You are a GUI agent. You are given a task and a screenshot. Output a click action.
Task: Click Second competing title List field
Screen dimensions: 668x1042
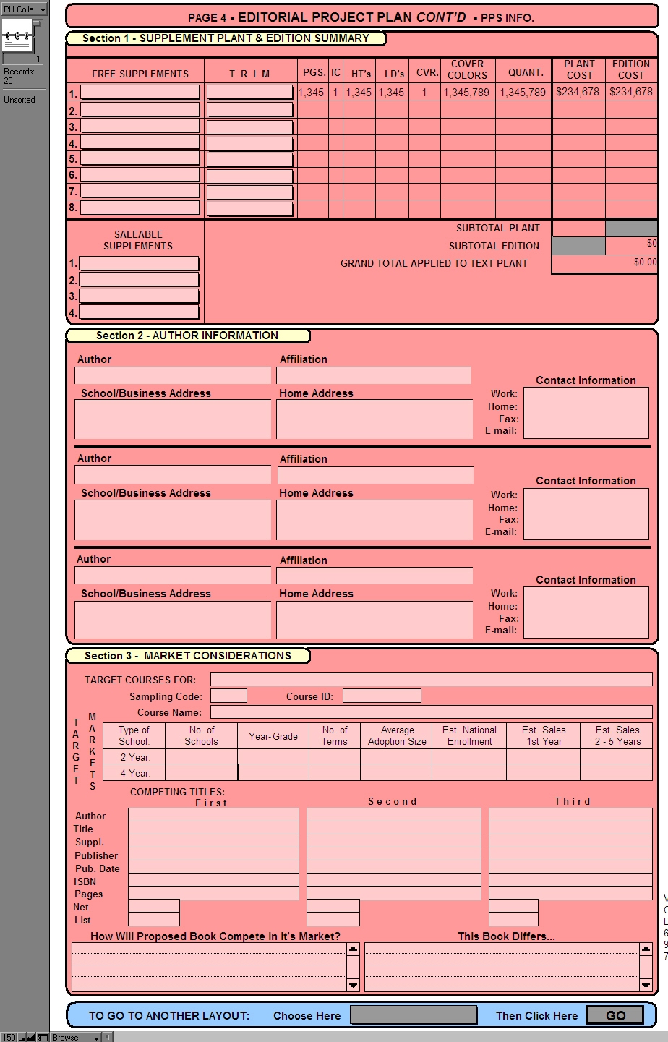point(333,919)
